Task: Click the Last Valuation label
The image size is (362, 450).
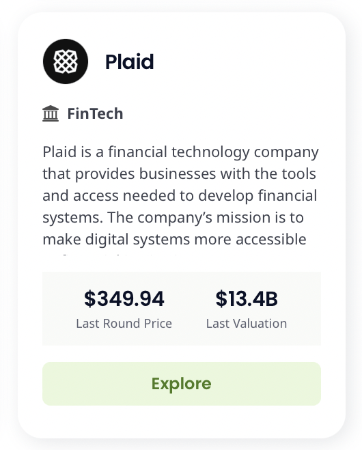Action: tap(247, 324)
